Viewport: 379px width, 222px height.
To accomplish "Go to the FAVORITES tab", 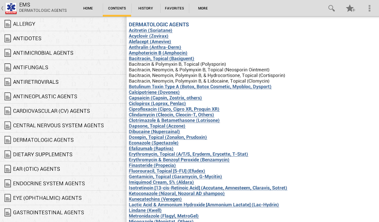I will pyautogui.click(x=174, y=8).
